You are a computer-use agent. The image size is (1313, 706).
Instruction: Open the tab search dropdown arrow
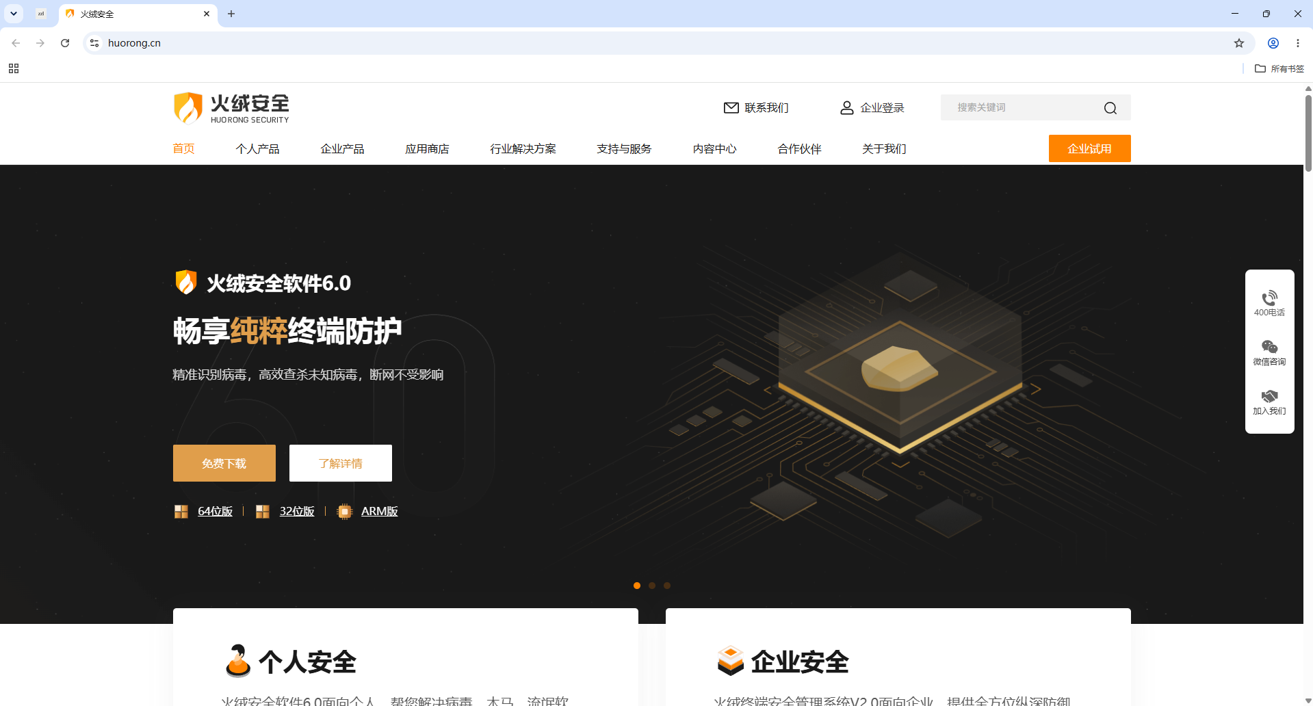[x=13, y=14]
